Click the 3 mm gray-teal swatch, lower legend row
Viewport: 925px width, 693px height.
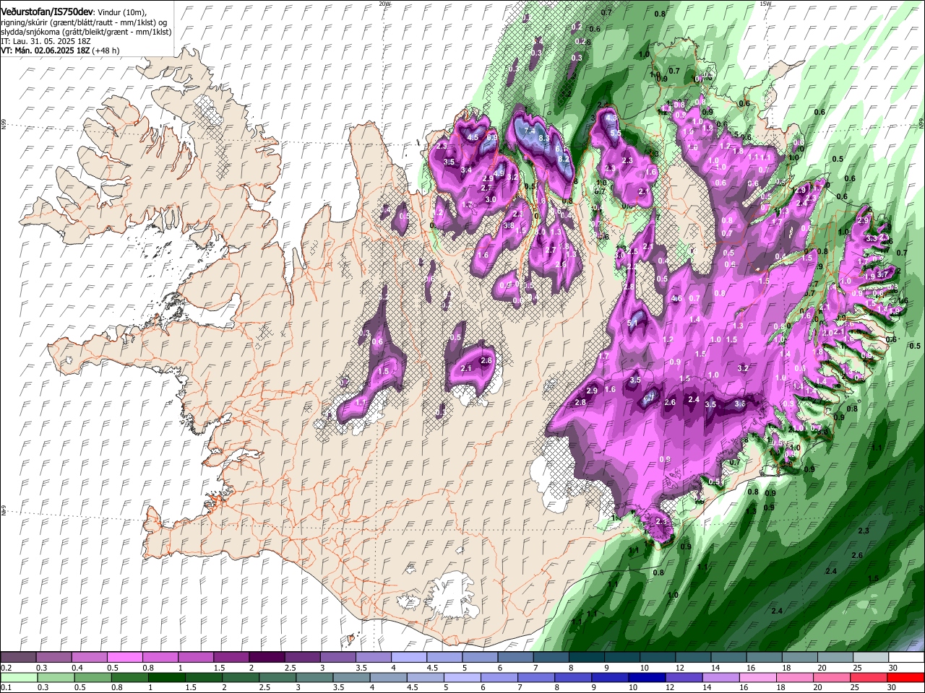pyautogui.click(x=314, y=678)
